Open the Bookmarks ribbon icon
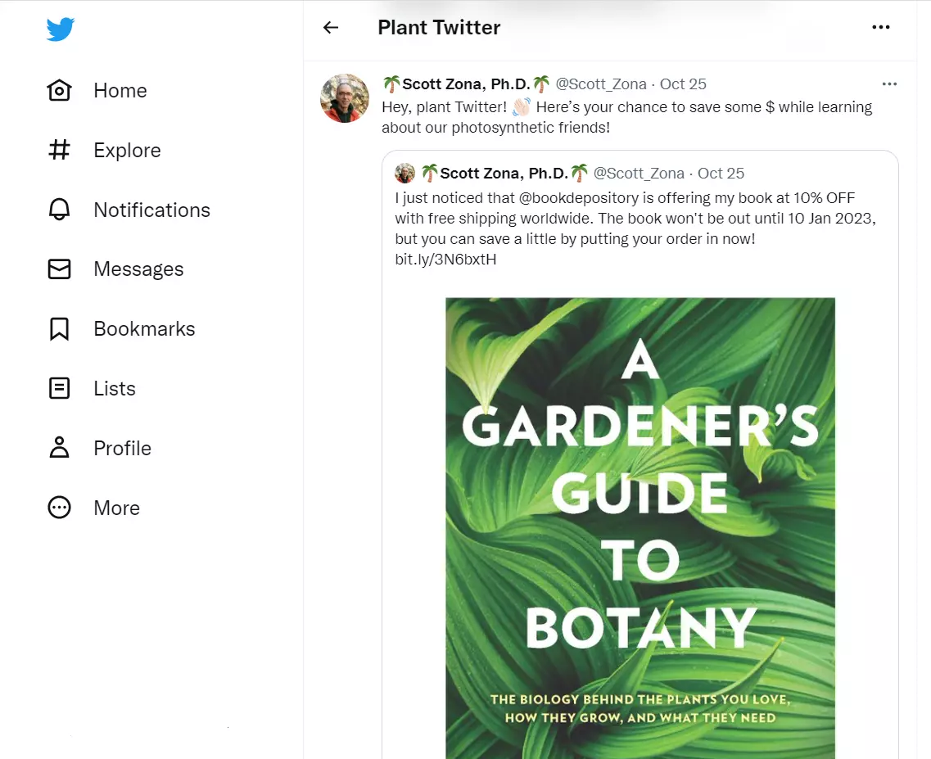 (60, 329)
